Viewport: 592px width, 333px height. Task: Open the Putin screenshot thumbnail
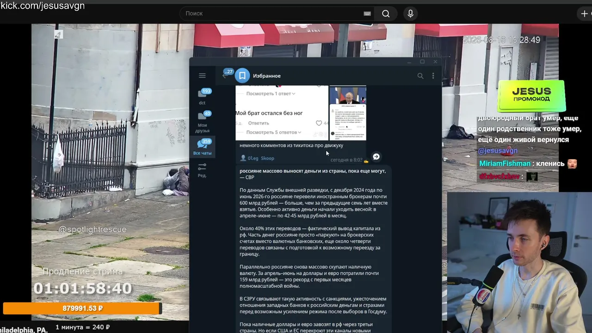347,95
